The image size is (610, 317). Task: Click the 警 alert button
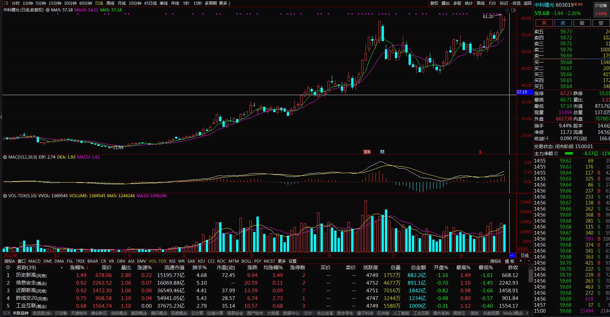point(601,23)
